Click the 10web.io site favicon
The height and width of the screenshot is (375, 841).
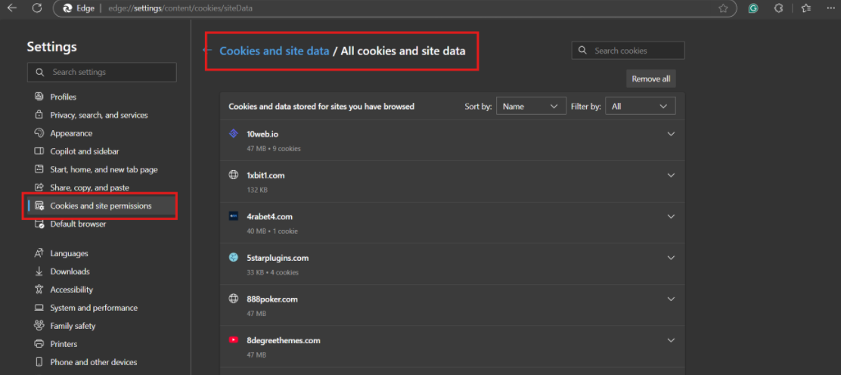click(233, 134)
